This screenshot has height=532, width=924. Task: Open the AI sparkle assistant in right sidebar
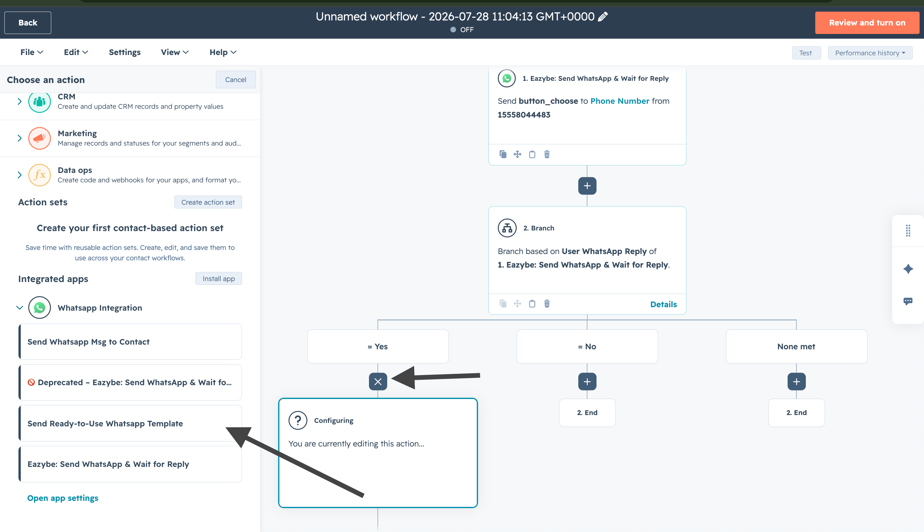(908, 269)
